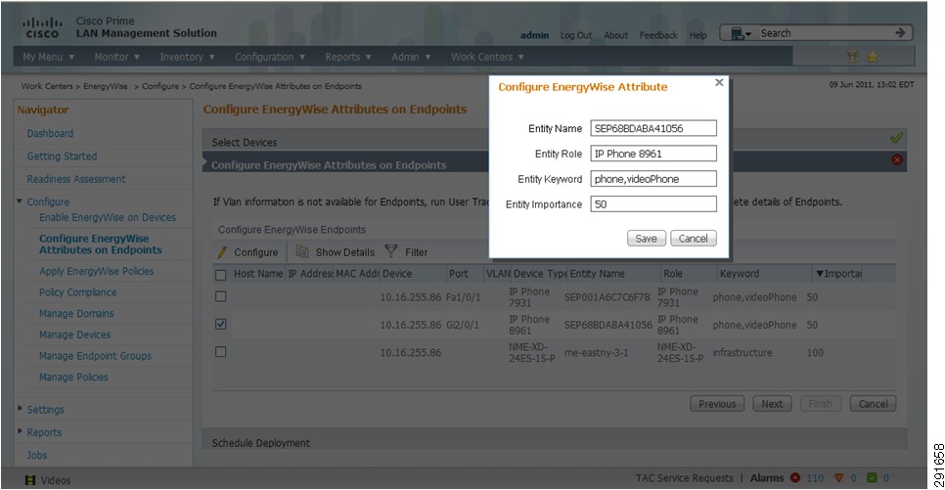Click the wizard Cancel button beside Finish
This screenshot has height=490, width=945.
coord(873,404)
